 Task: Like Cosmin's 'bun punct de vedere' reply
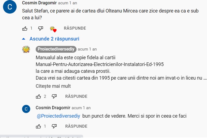[38, 126]
